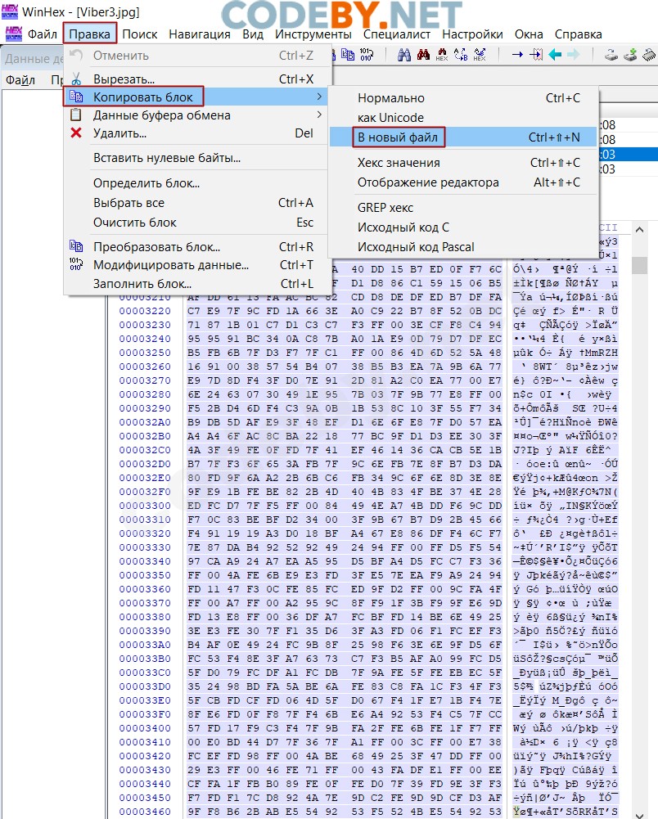Click the Modify data 101/010 toolbar icon
Viewport: 658px width, 819px height.
coord(366,54)
